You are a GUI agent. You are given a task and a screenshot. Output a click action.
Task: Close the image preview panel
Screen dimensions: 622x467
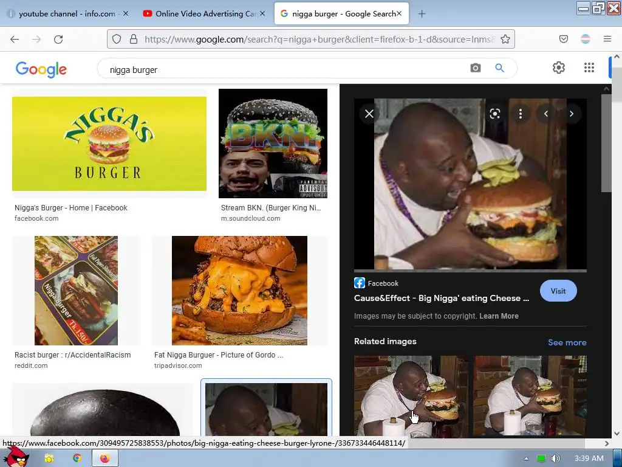[x=369, y=114]
